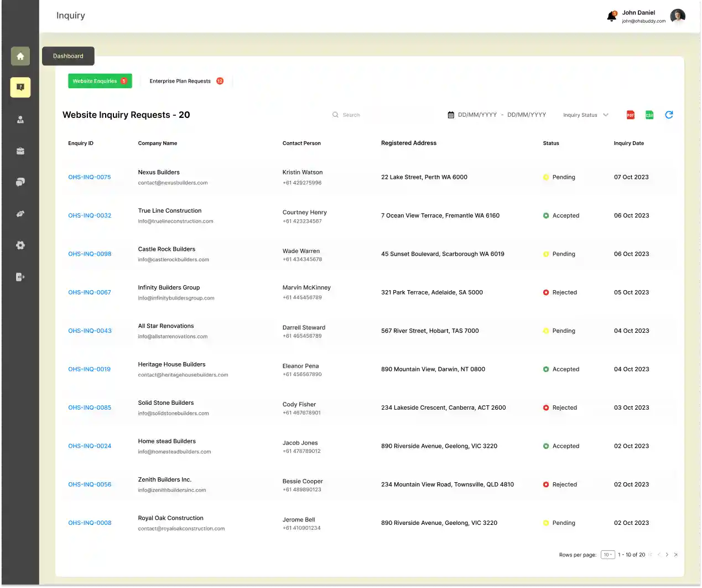Open the notifications bell
The width and height of the screenshot is (702, 588).
pyautogui.click(x=611, y=17)
